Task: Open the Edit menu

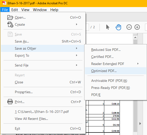Action: (x=15, y=10)
